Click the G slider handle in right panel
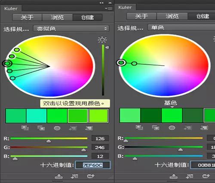The height and width of the screenshot is (183, 215). coord(181,150)
